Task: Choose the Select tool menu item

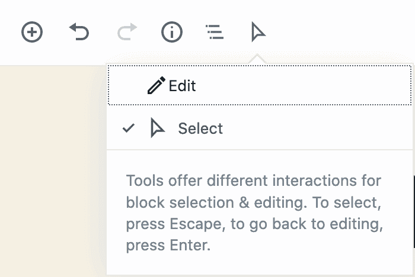Action: point(260,128)
